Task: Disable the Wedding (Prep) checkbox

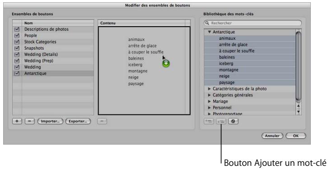Action: coord(17,61)
